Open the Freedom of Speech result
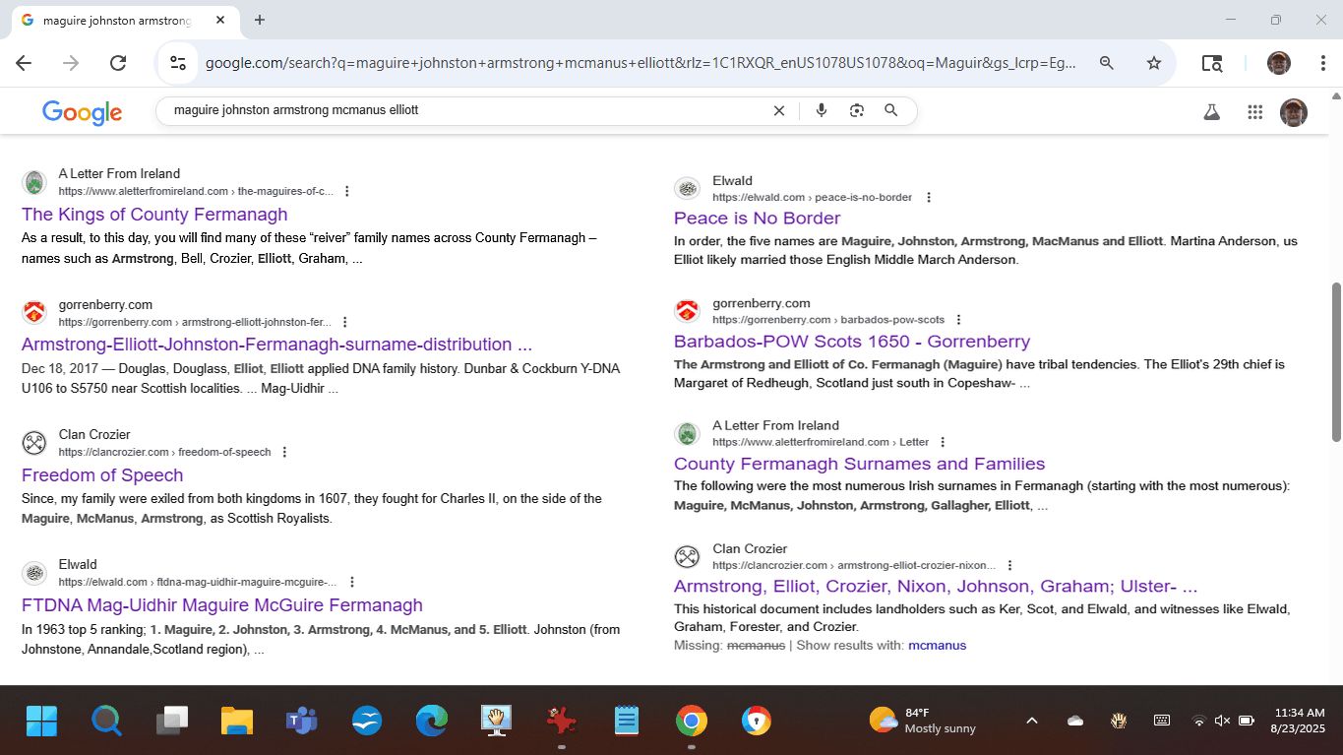 tap(102, 474)
